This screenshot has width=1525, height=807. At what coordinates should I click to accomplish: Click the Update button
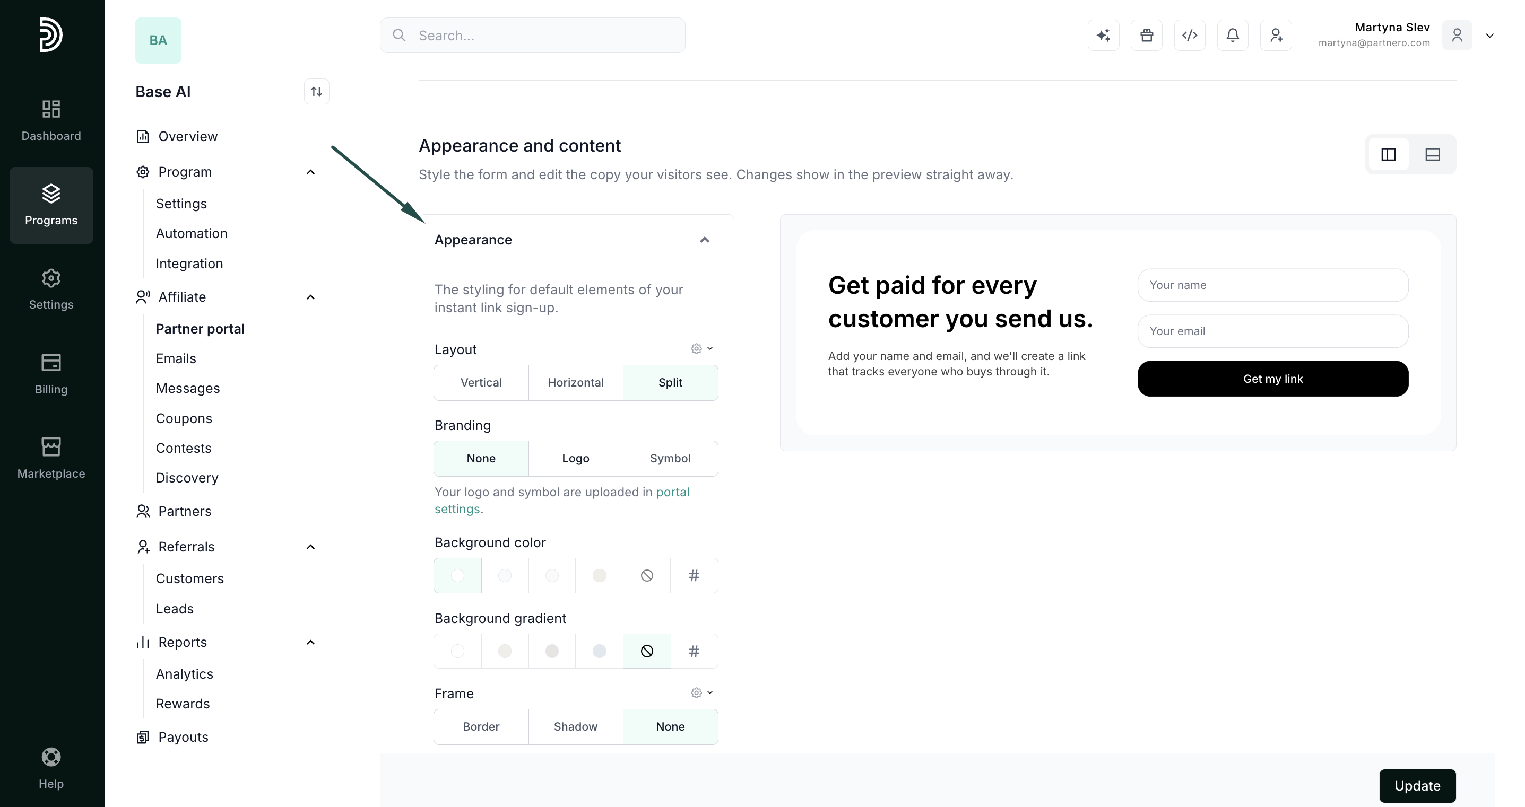click(x=1418, y=786)
